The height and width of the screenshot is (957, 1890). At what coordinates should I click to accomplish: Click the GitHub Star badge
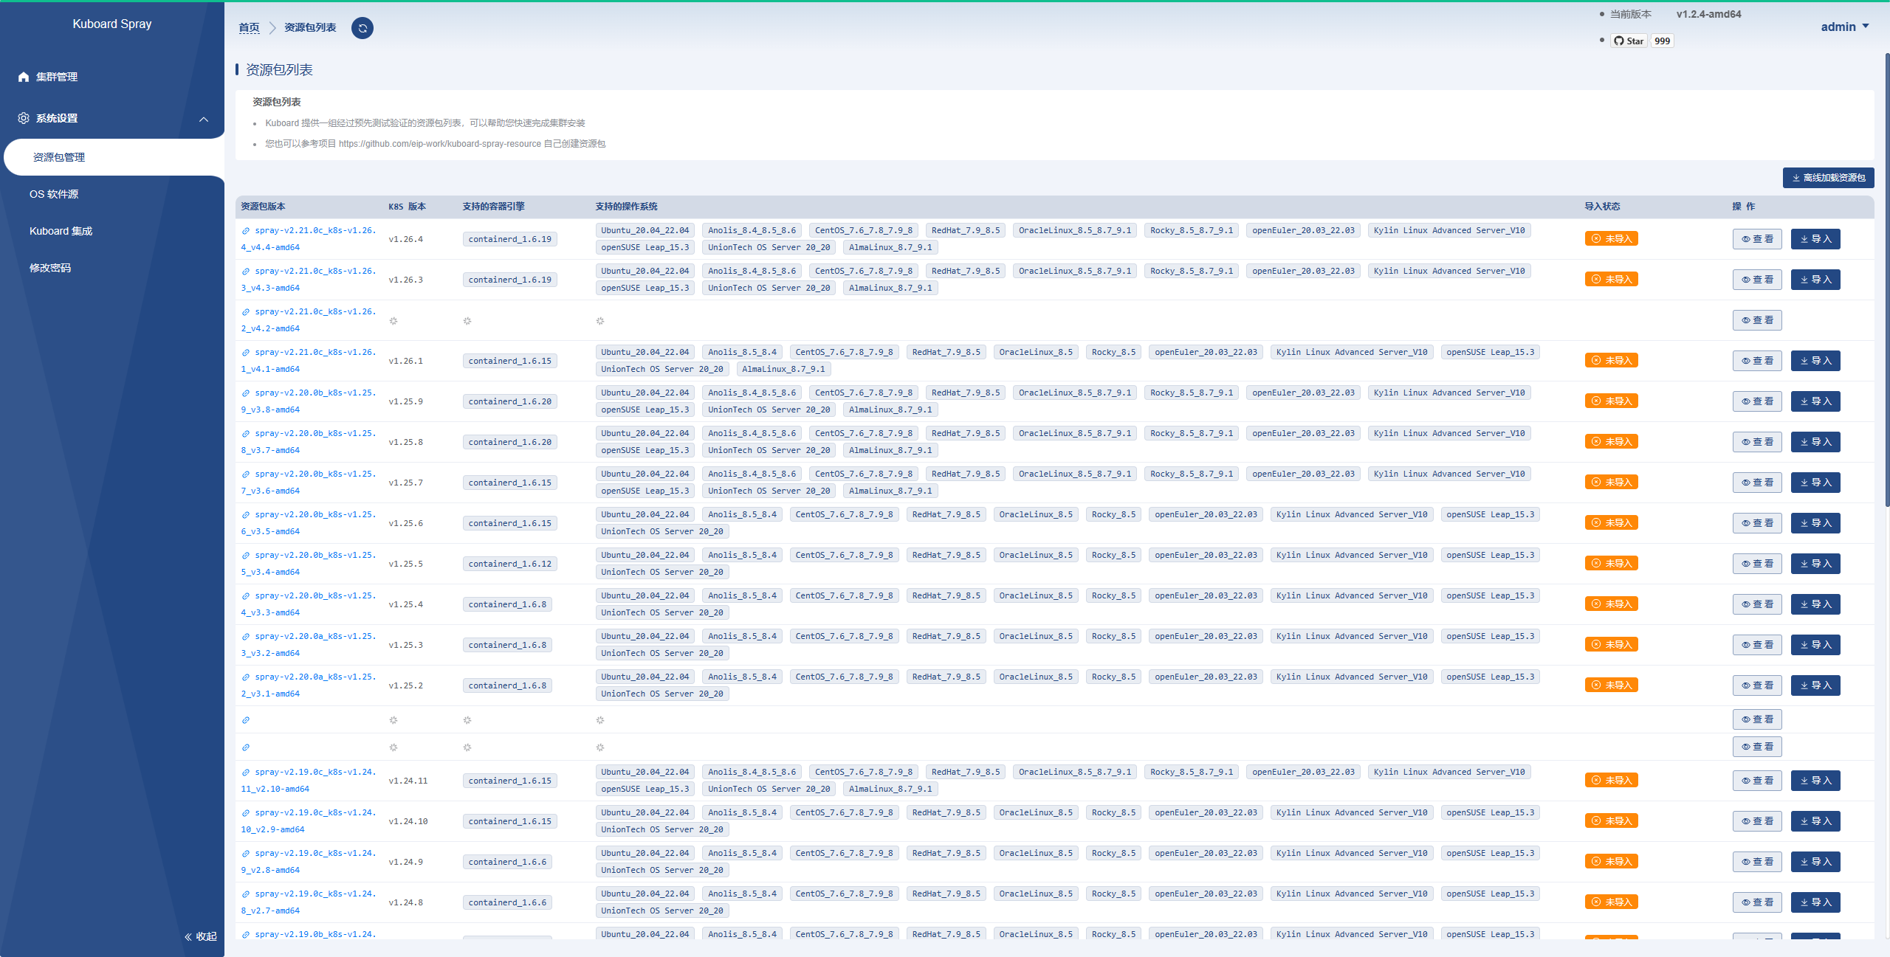coord(1629,41)
